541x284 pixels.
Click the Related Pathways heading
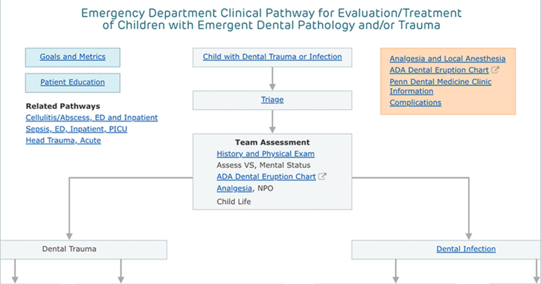[x=63, y=106]
